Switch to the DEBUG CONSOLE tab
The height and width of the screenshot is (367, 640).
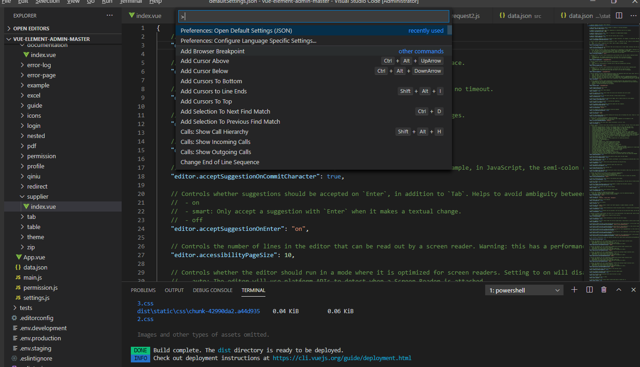(x=212, y=290)
